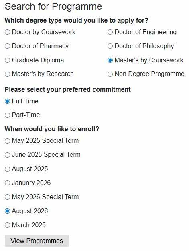This screenshot has width=189, height=251.
Task: Choose Master's by Research degree type
Action: [x=7, y=74]
